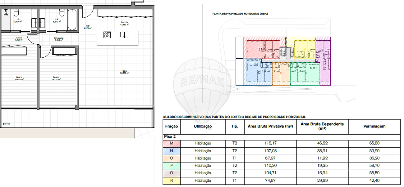
Task: Click the toilet in the 5,400 m² bathroom
Action: coord(16,13)
